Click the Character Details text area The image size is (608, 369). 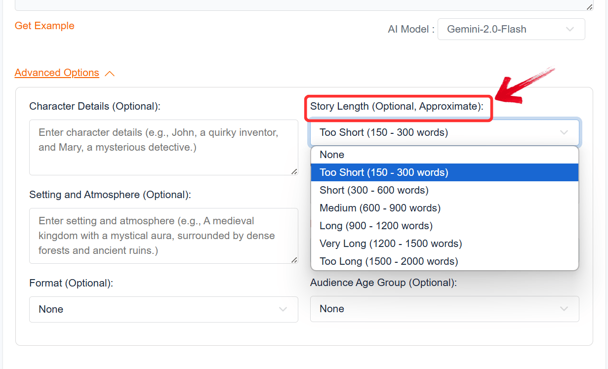coord(163,147)
